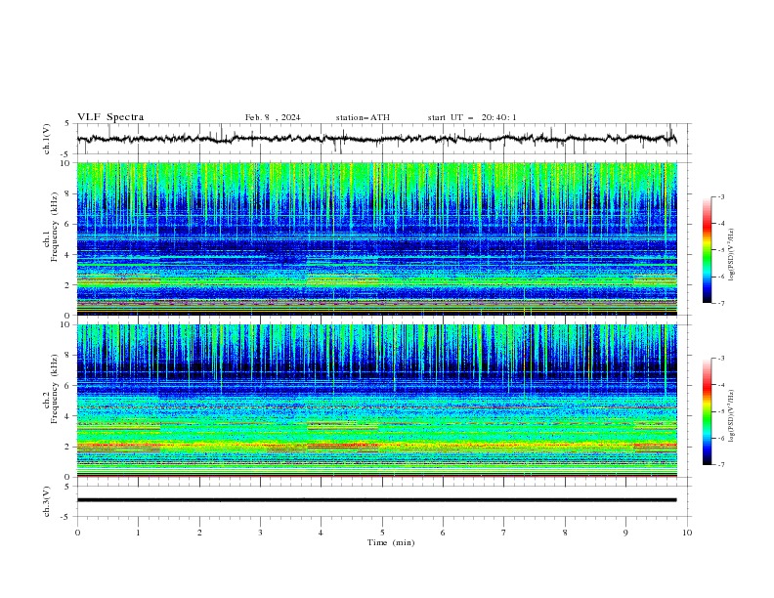Click the ch.1 color bar's log(PSD) label
The height and width of the screenshot is (598, 774).
[x=732, y=255]
